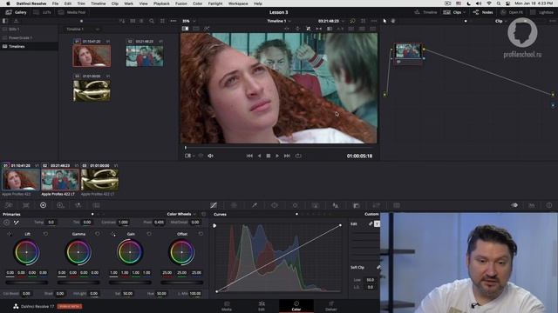Select gallery still with golden car handle
The height and width of the screenshot is (313, 558).
pos(92,90)
